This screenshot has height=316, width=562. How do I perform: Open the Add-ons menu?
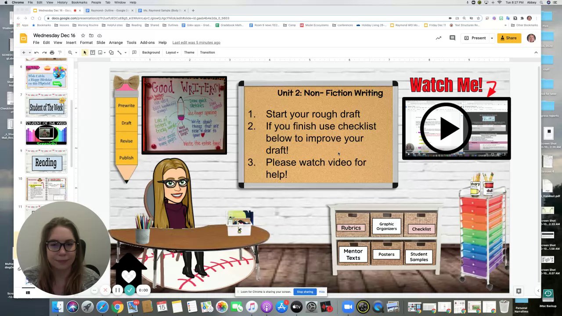pos(147,43)
